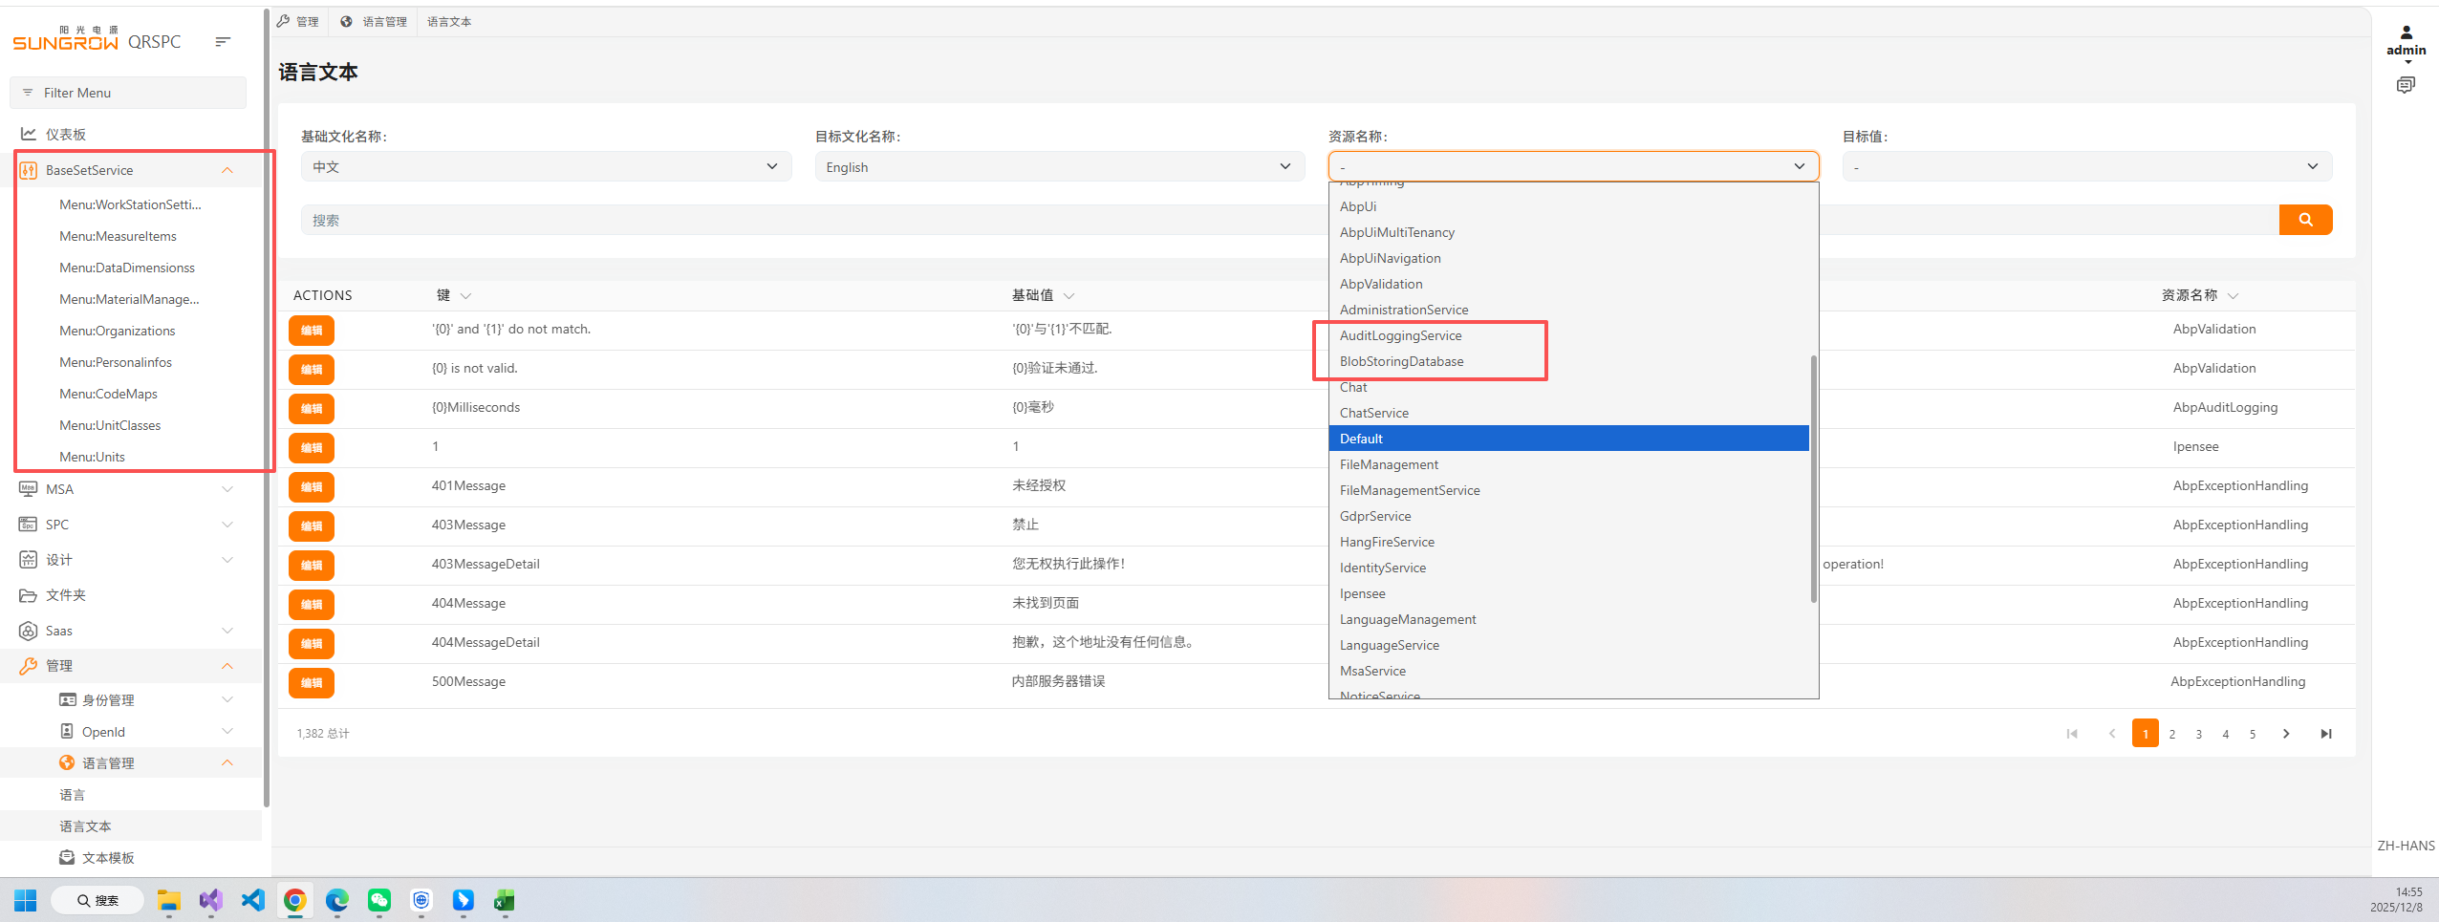Image resolution: width=2439 pixels, height=922 pixels.
Task: Go to page 3 of results
Action: coord(2198,734)
